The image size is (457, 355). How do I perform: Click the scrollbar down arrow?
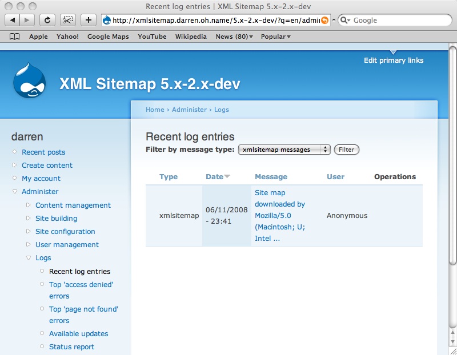(452, 341)
